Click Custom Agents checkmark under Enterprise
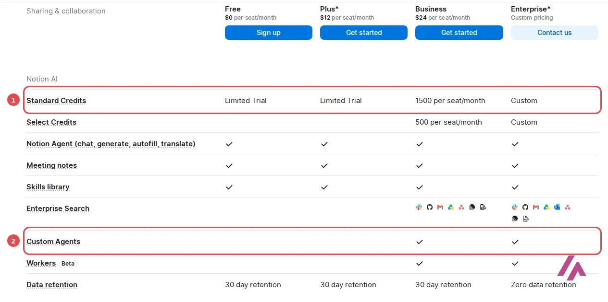Screen dimensions: 608x302 click(515, 242)
